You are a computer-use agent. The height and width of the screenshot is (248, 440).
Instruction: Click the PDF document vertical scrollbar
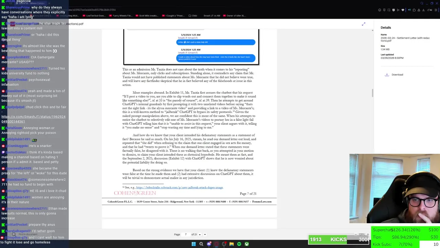coord(373,93)
